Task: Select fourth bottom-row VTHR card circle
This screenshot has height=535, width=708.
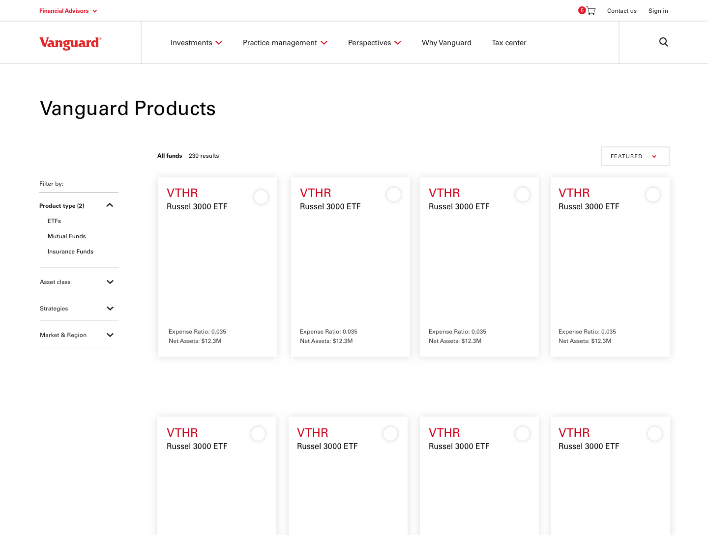Action: tap(655, 434)
